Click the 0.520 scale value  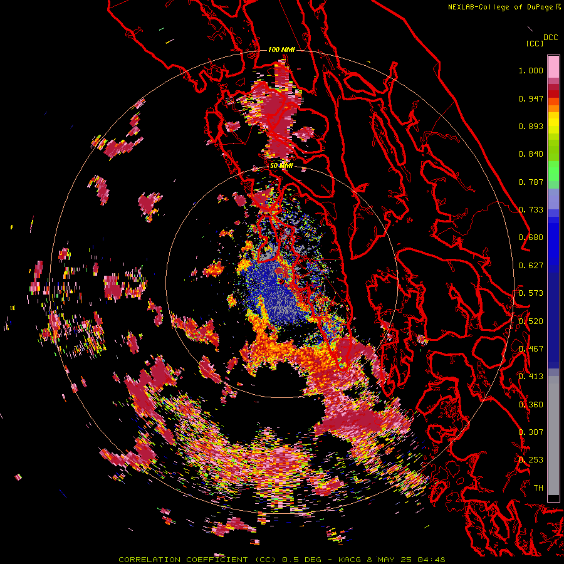[x=531, y=321]
